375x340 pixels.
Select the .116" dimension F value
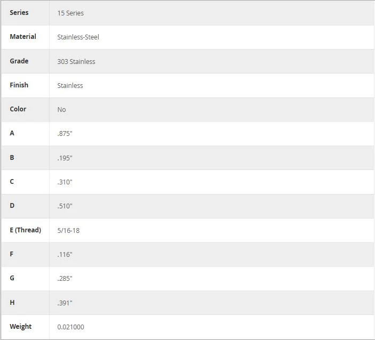65,255
